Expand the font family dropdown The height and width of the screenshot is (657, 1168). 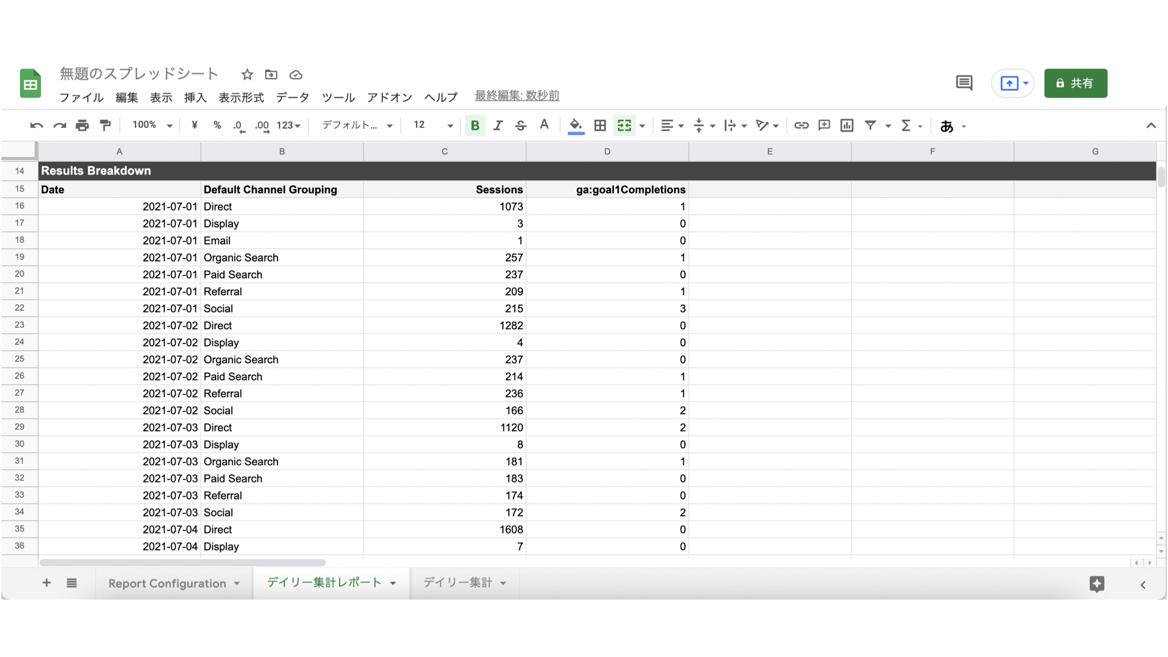tap(357, 125)
